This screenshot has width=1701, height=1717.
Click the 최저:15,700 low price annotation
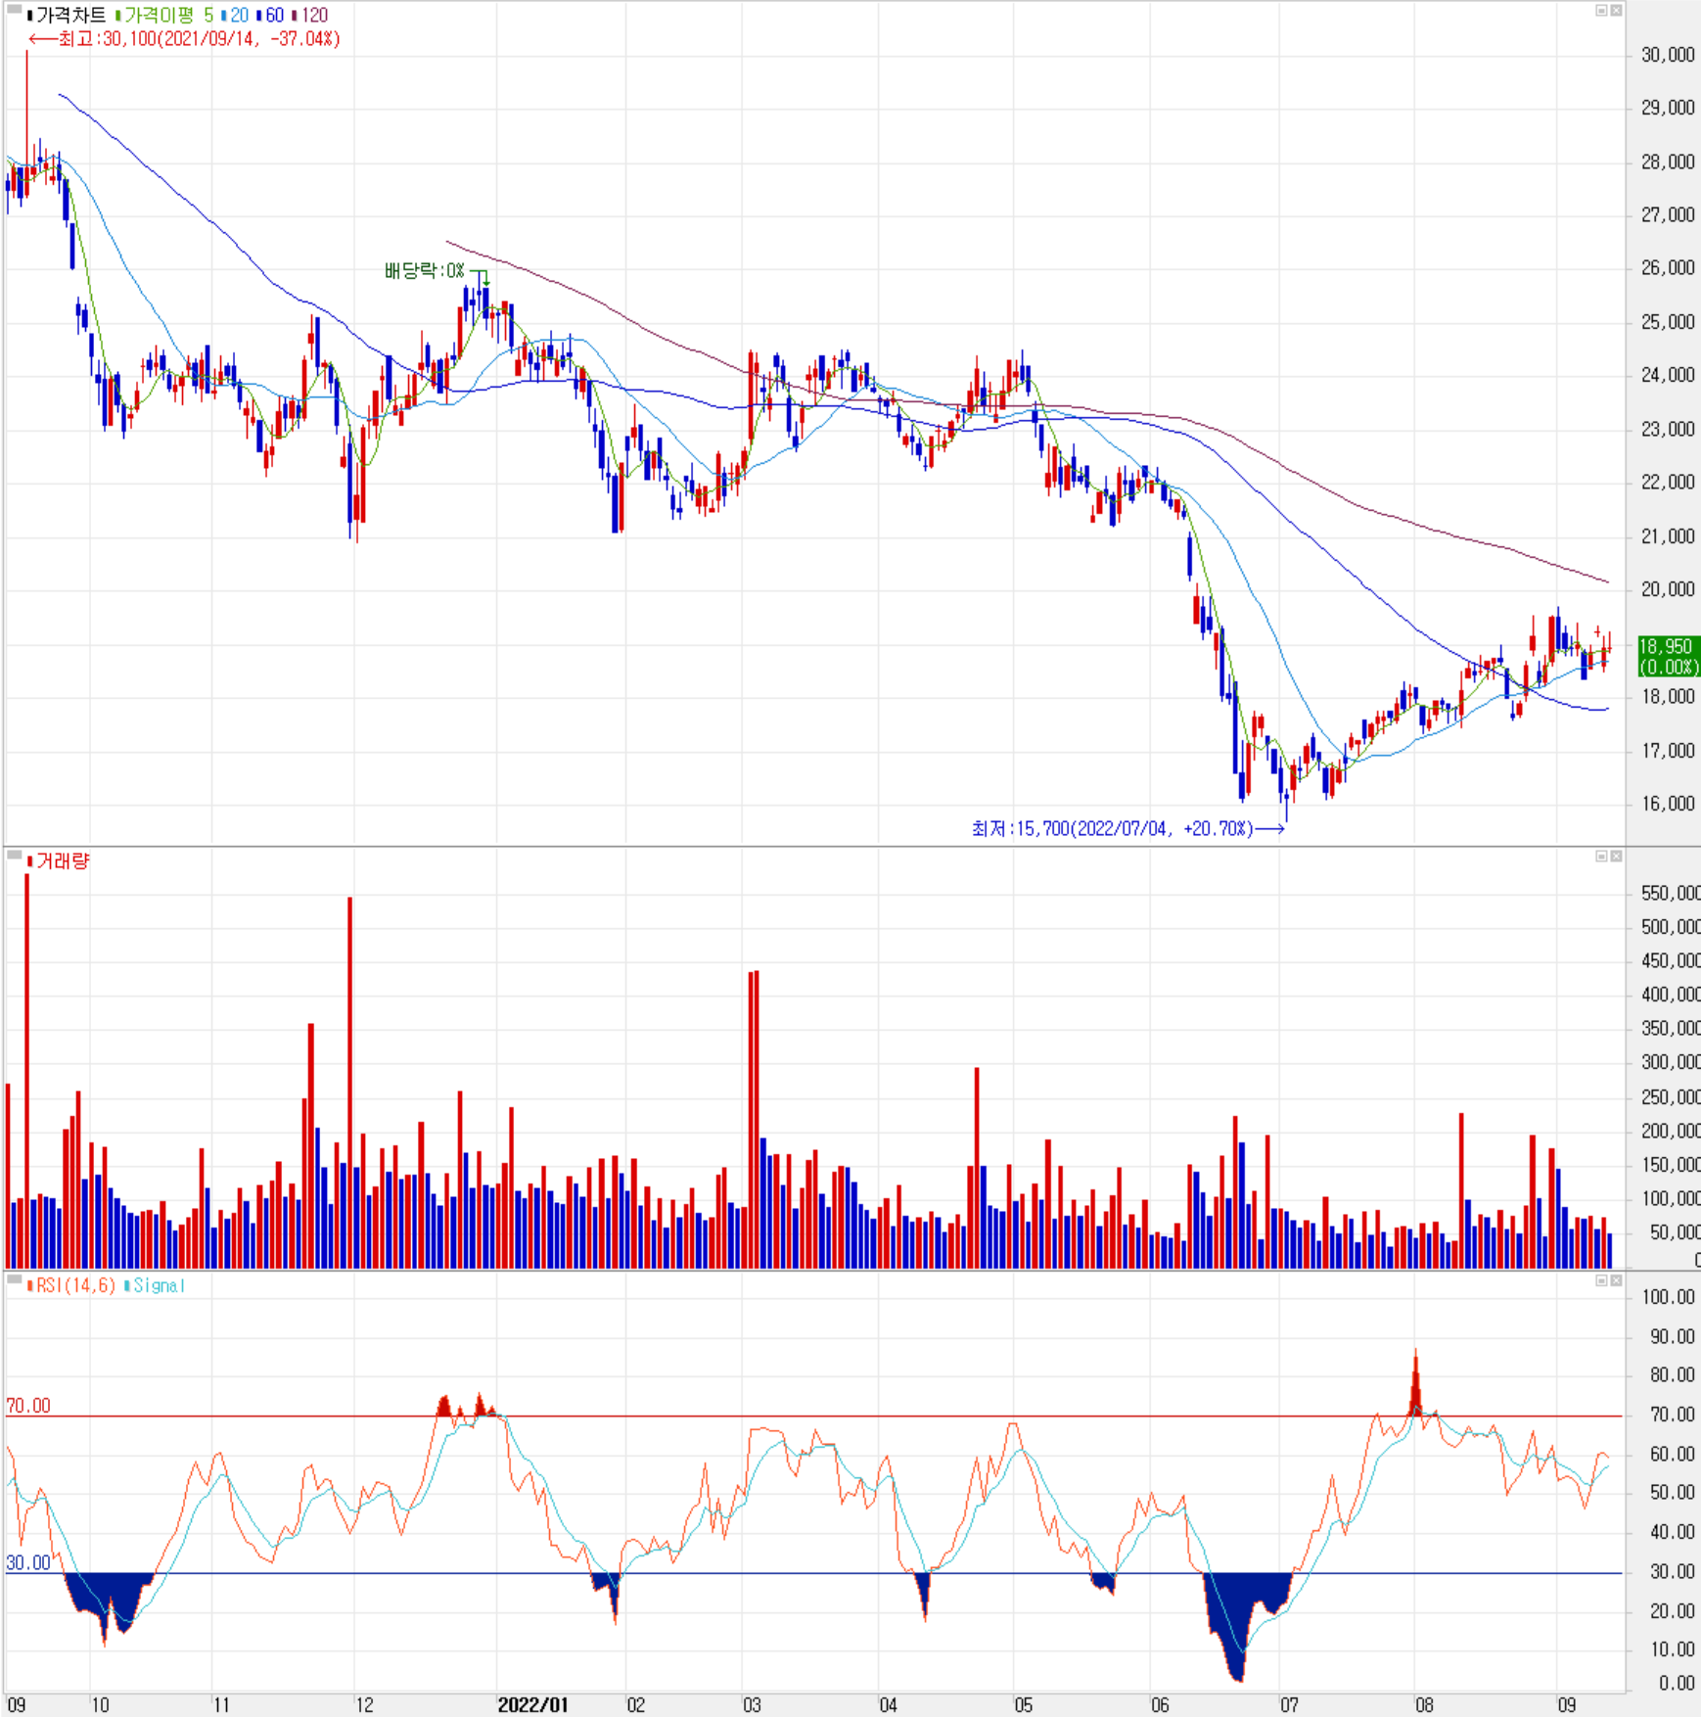(x=1127, y=829)
